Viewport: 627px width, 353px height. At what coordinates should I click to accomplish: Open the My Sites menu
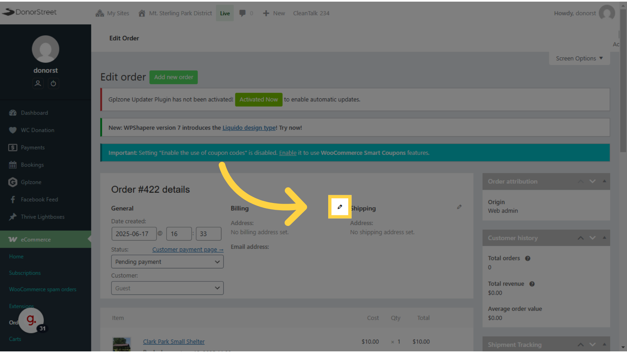pos(112,13)
